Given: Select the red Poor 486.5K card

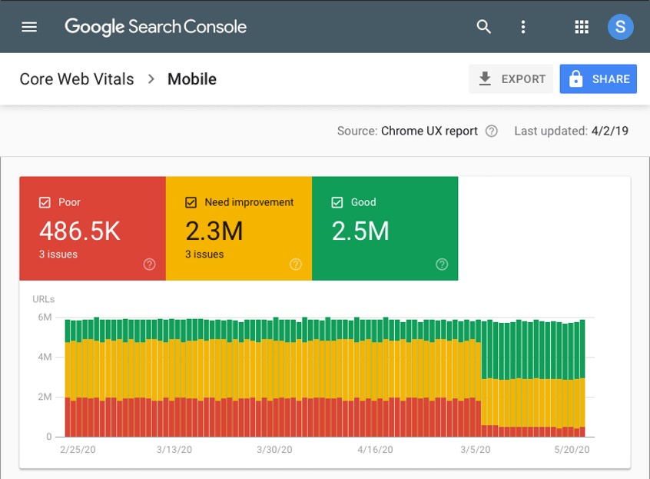Looking at the screenshot, I should click(x=92, y=228).
